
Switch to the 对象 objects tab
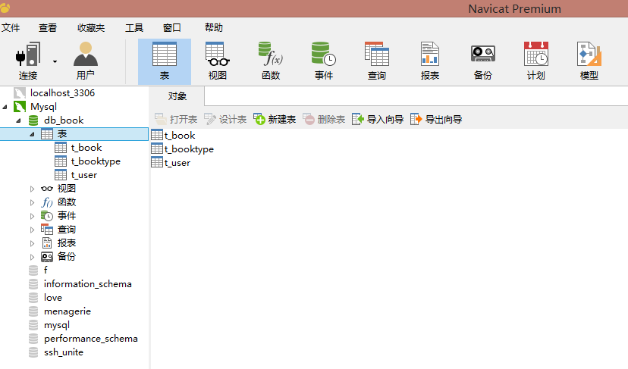[x=177, y=96]
